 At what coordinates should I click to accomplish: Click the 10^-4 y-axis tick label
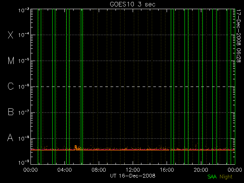pos(24,35)
